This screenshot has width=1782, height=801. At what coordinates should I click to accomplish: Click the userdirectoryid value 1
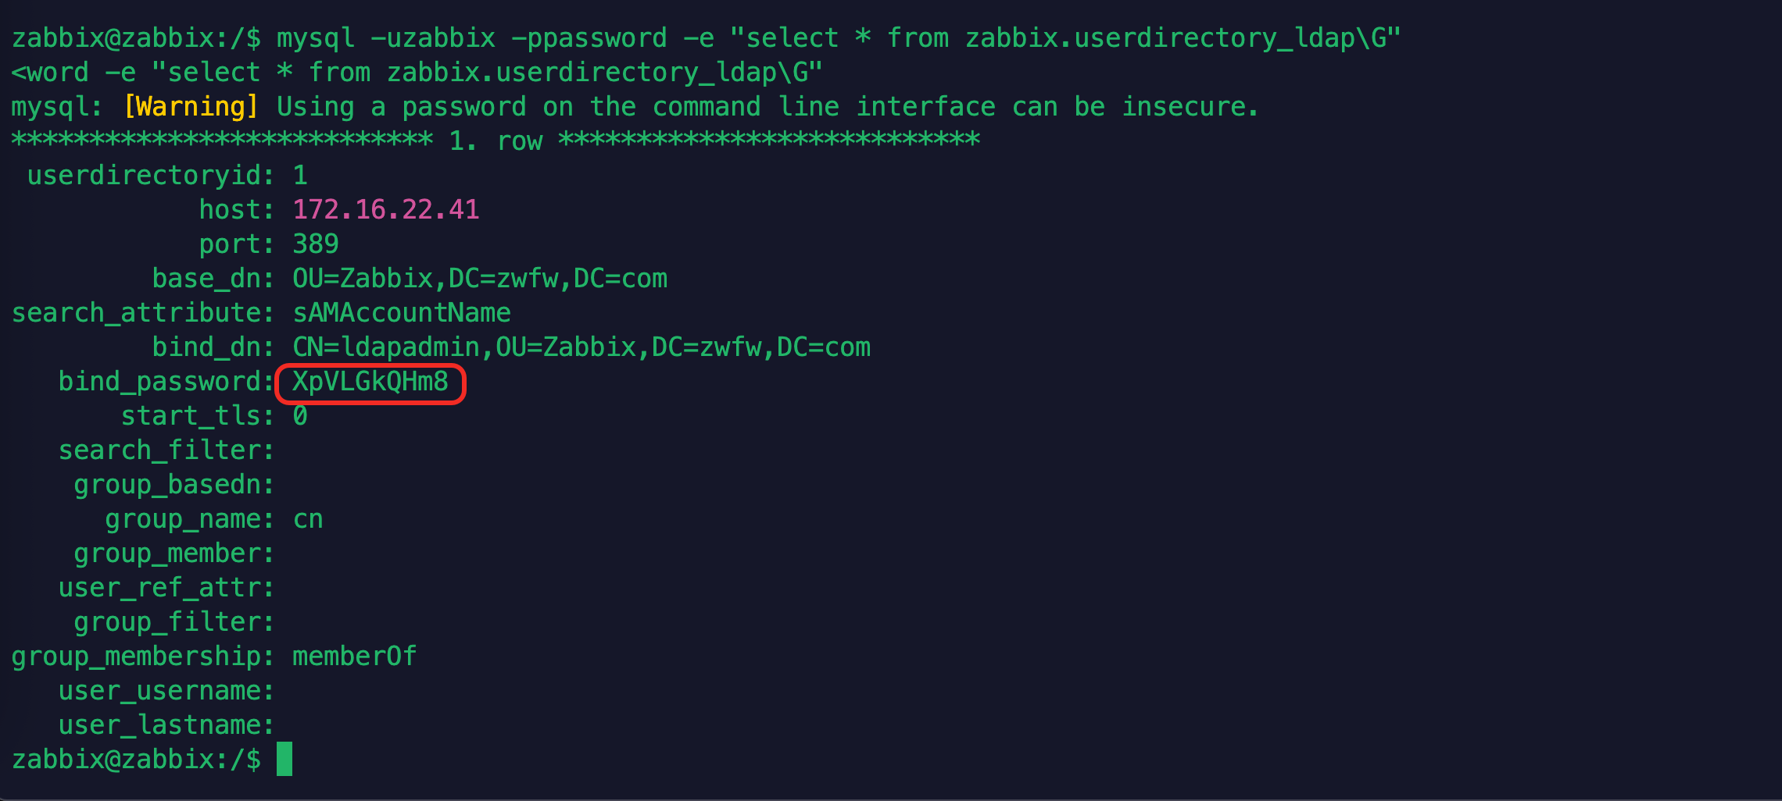(x=300, y=175)
